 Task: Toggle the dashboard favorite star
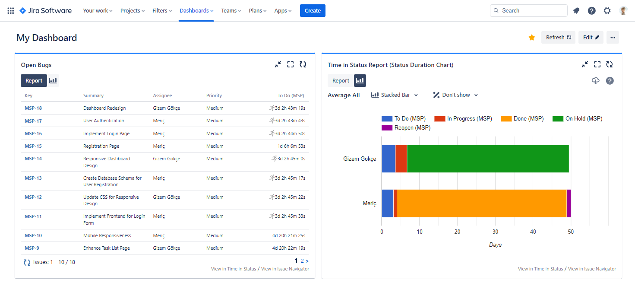coord(531,38)
